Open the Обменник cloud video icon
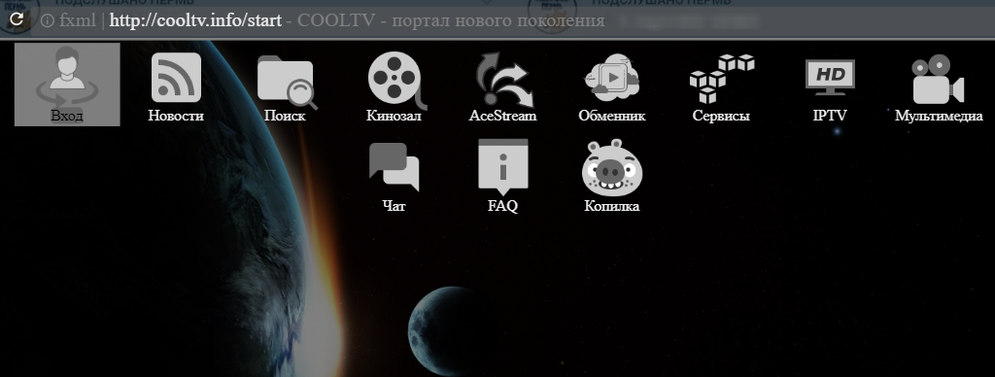 [x=612, y=78]
